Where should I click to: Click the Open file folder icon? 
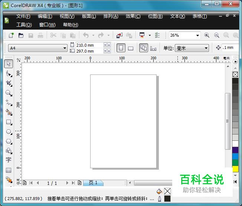point(21,35)
